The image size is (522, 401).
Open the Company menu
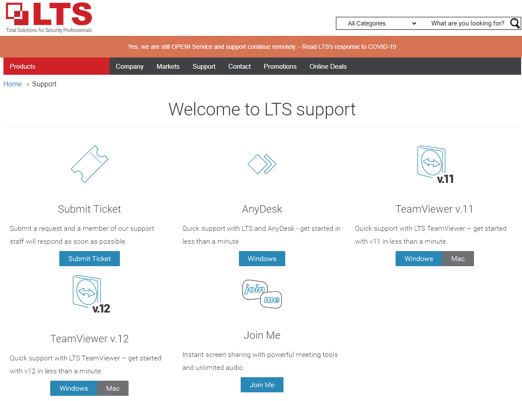click(x=129, y=66)
